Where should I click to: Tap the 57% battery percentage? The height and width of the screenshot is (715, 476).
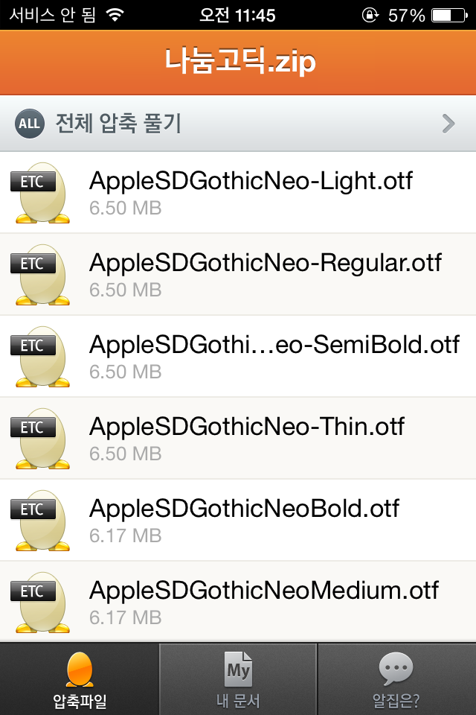point(406,16)
